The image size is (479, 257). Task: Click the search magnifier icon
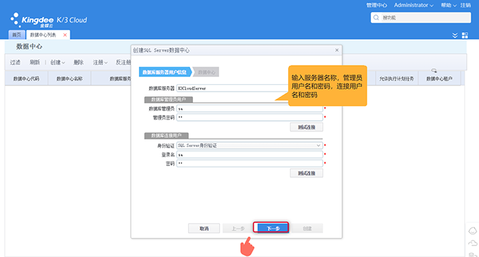coord(376,18)
